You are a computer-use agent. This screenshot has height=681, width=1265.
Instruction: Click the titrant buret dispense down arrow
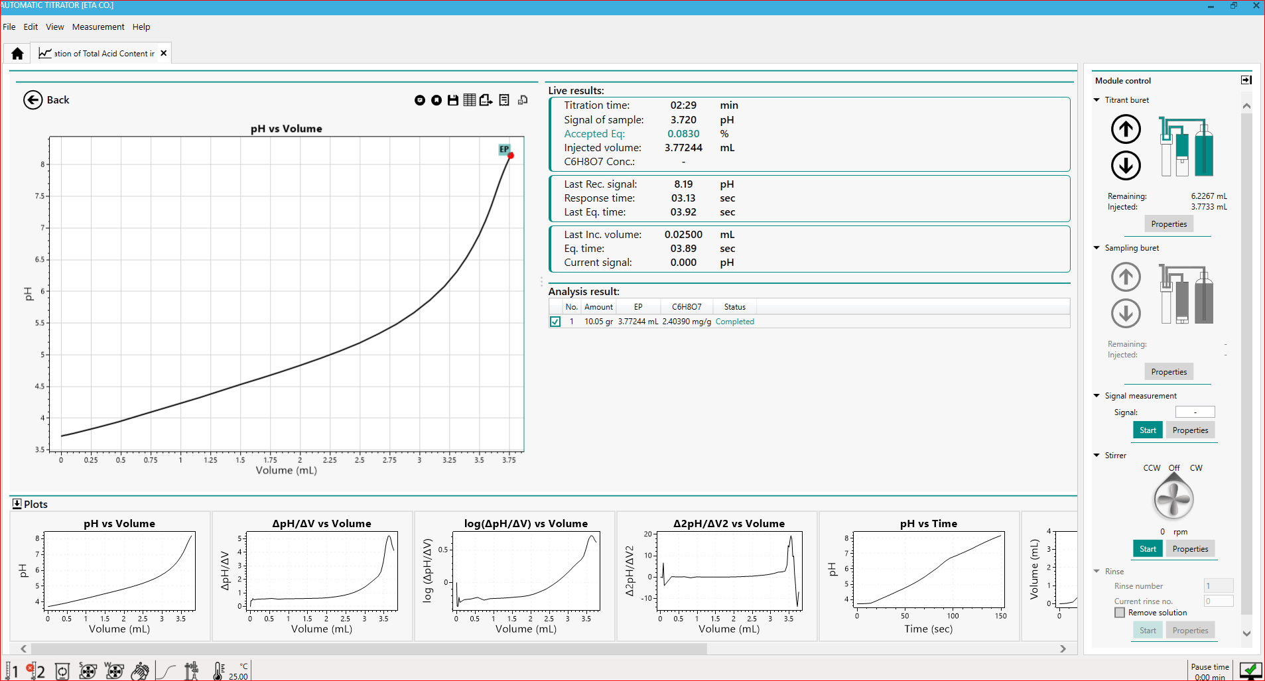pos(1126,166)
